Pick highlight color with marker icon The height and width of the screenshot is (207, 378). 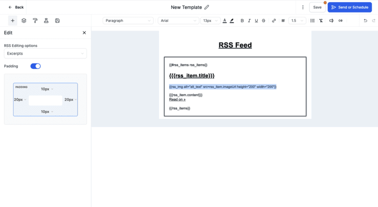(x=232, y=20)
